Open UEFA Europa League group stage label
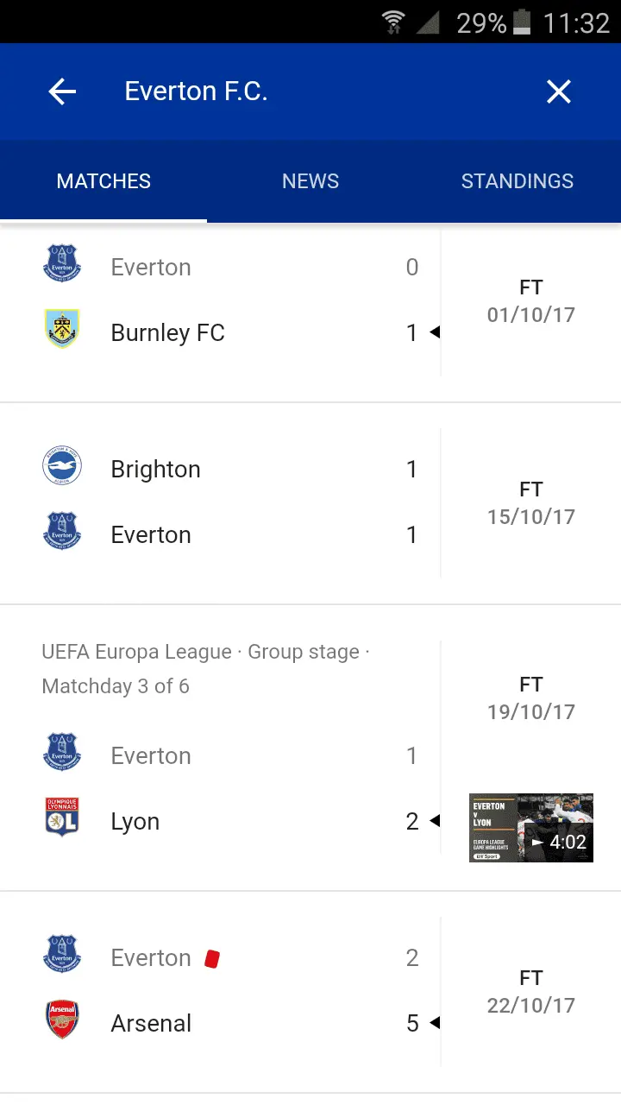Viewport: 621px width, 1105px height. [x=205, y=669]
